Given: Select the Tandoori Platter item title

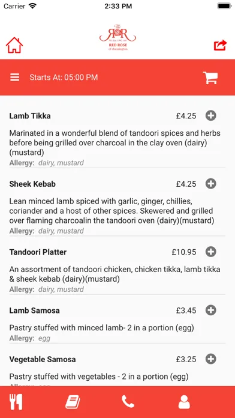Looking at the screenshot, I should [38, 252].
